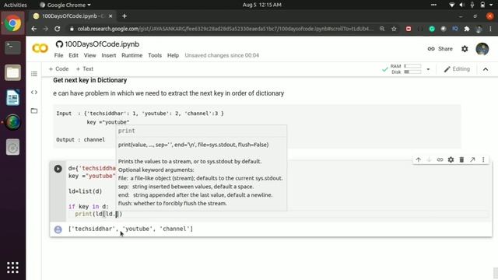Open more cell actions menu
Screen dimensions: 498x280
pyautogui.click(x=483, y=159)
